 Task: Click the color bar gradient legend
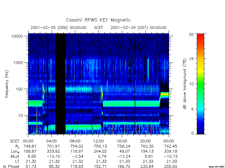point(201,84)
